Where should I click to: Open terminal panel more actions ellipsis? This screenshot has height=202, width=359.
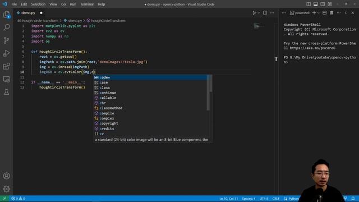click(339, 13)
